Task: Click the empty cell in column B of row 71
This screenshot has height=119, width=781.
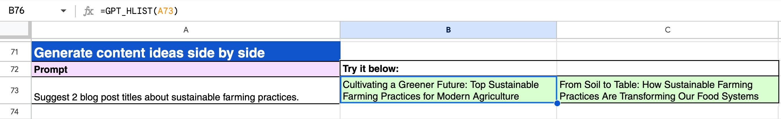Action: click(x=448, y=52)
